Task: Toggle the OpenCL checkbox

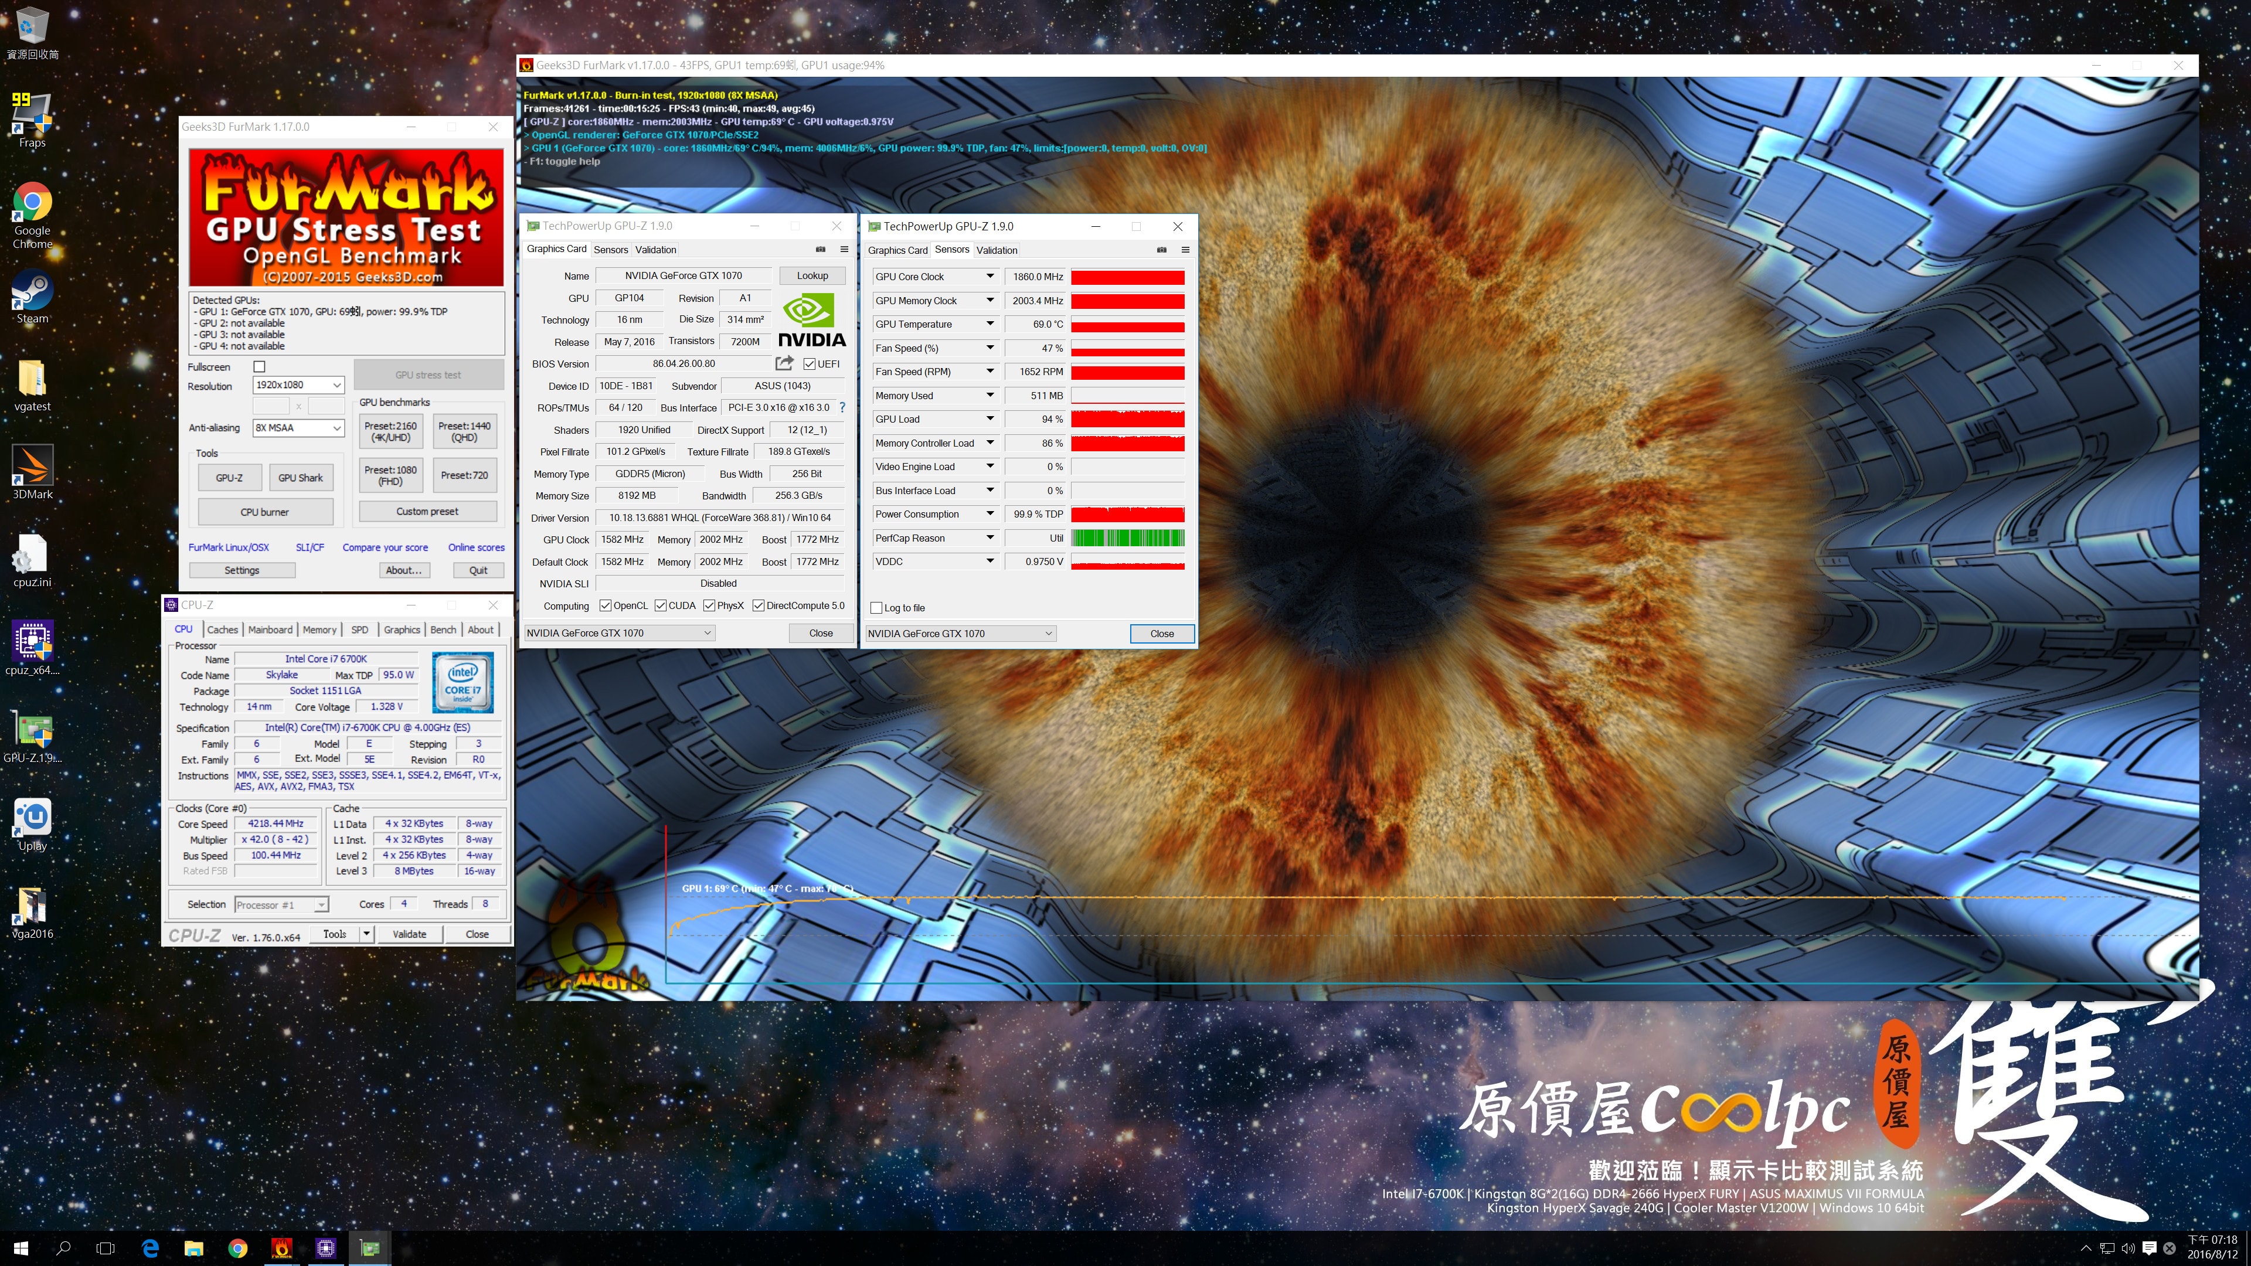Action: [x=605, y=605]
